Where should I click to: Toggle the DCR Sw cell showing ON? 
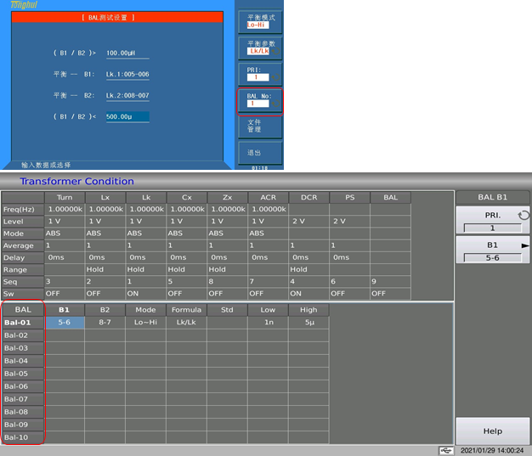point(308,293)
